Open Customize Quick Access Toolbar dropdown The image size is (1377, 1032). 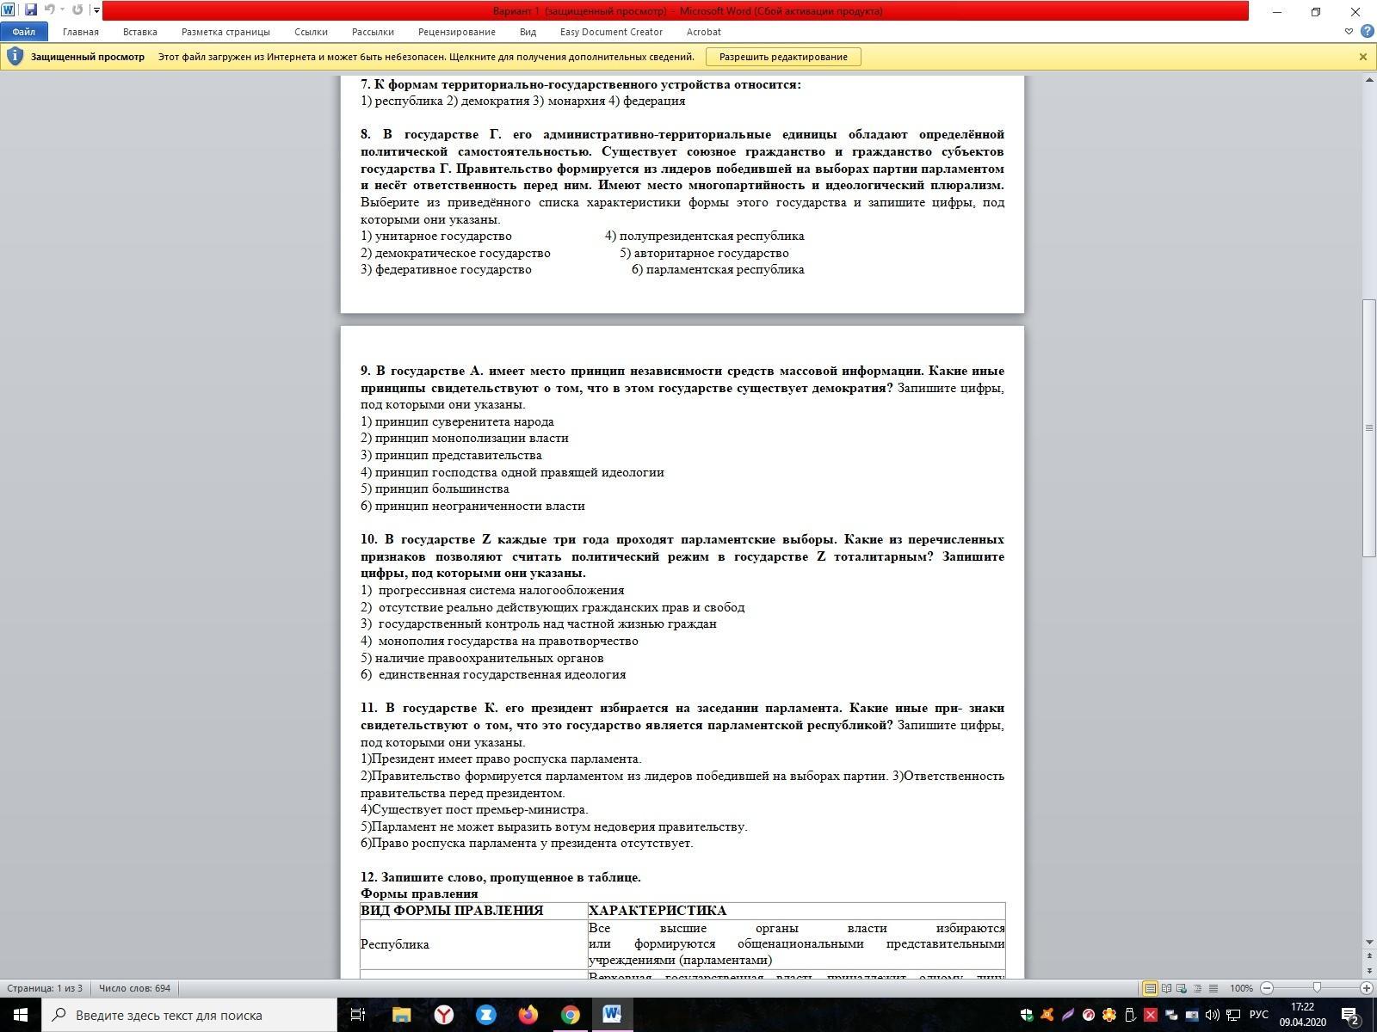point(96,10)
